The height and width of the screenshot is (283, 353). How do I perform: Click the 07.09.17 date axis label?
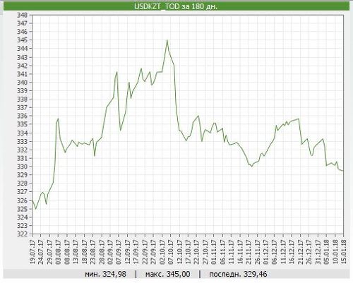[x=119, y=252]
